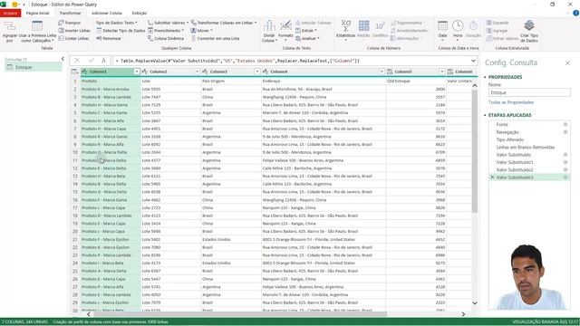Open Tipo de Dados: Texto dropdown
Viewport: 580px width, 326px height.
click(117, 23)
